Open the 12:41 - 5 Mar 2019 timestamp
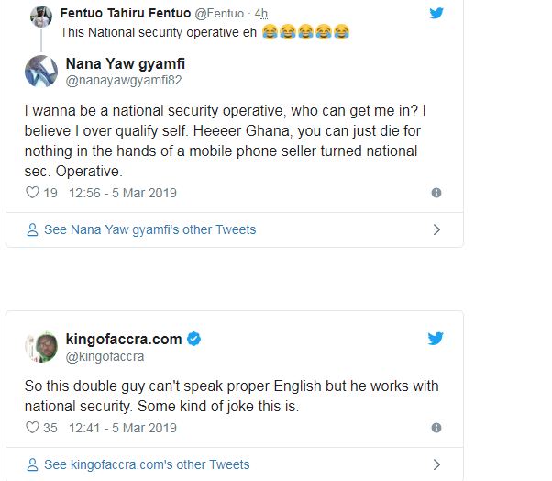552x481 pixels. pyautogui.click(x=123, y=428)
